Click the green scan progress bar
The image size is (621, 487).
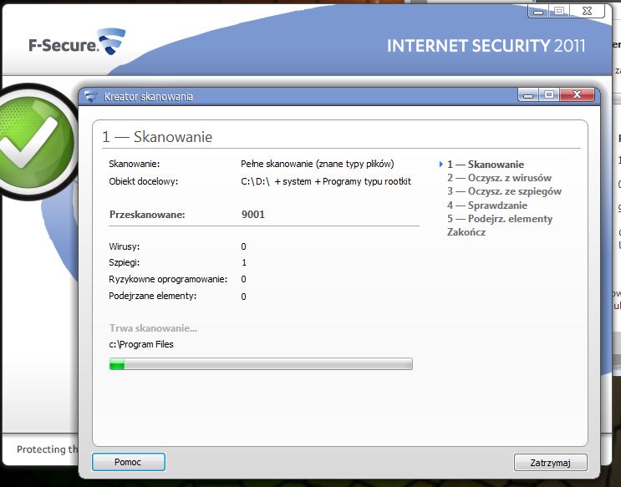coord(261,364)
